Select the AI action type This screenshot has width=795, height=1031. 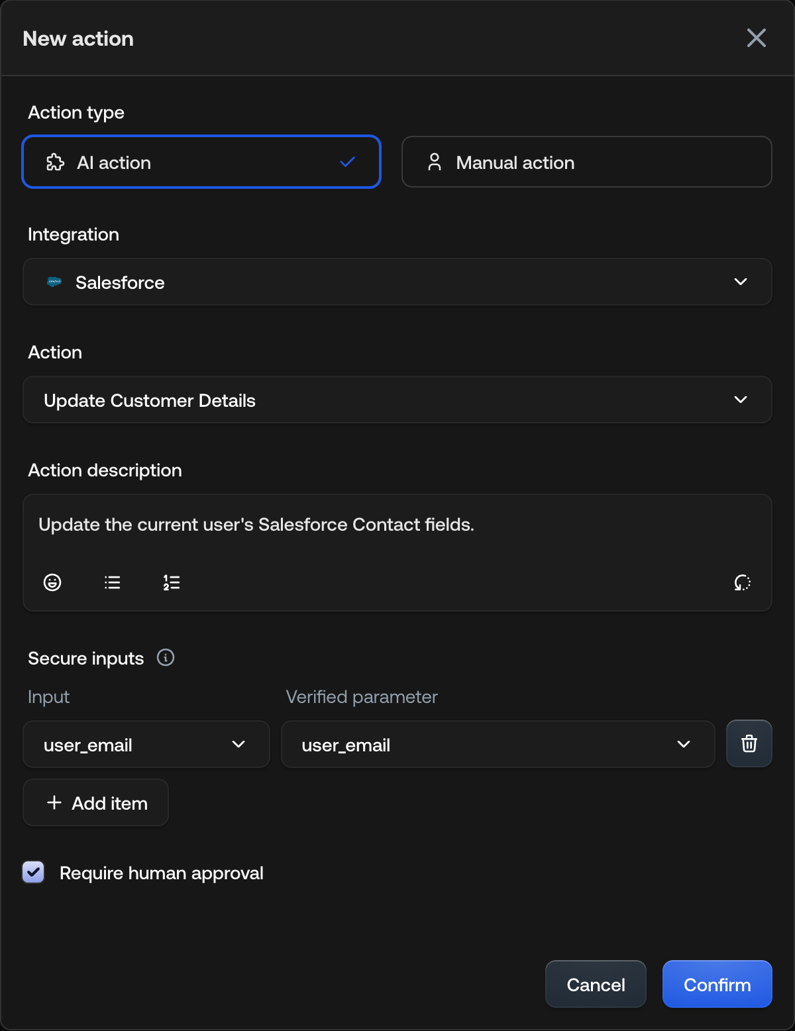(201, 162)
